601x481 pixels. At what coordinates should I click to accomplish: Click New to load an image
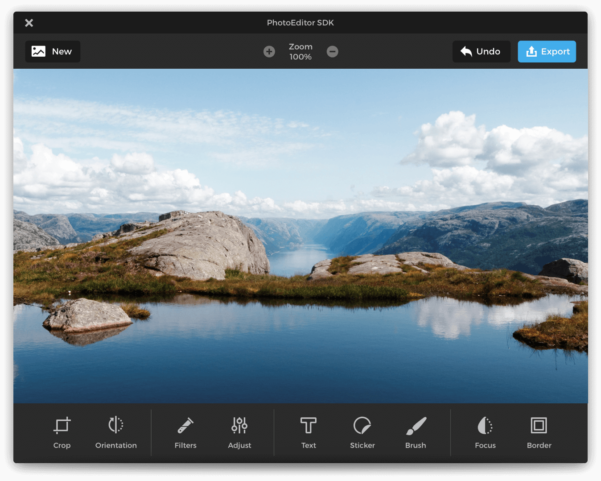53,51
